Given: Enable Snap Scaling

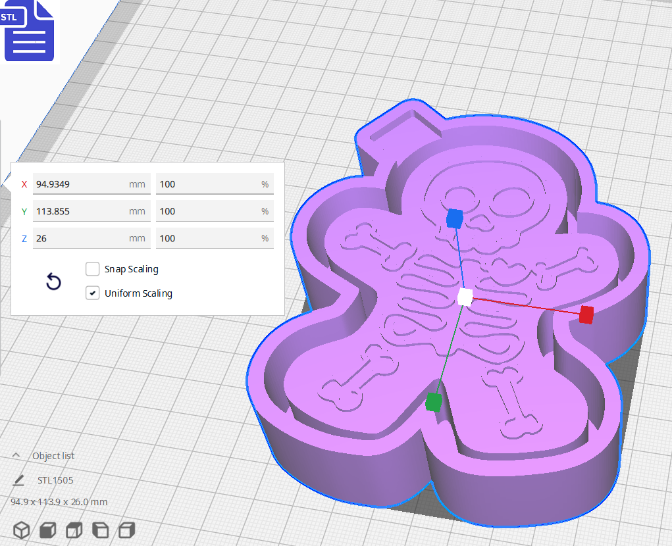Looking at the screenshot, I should (92, 268).
